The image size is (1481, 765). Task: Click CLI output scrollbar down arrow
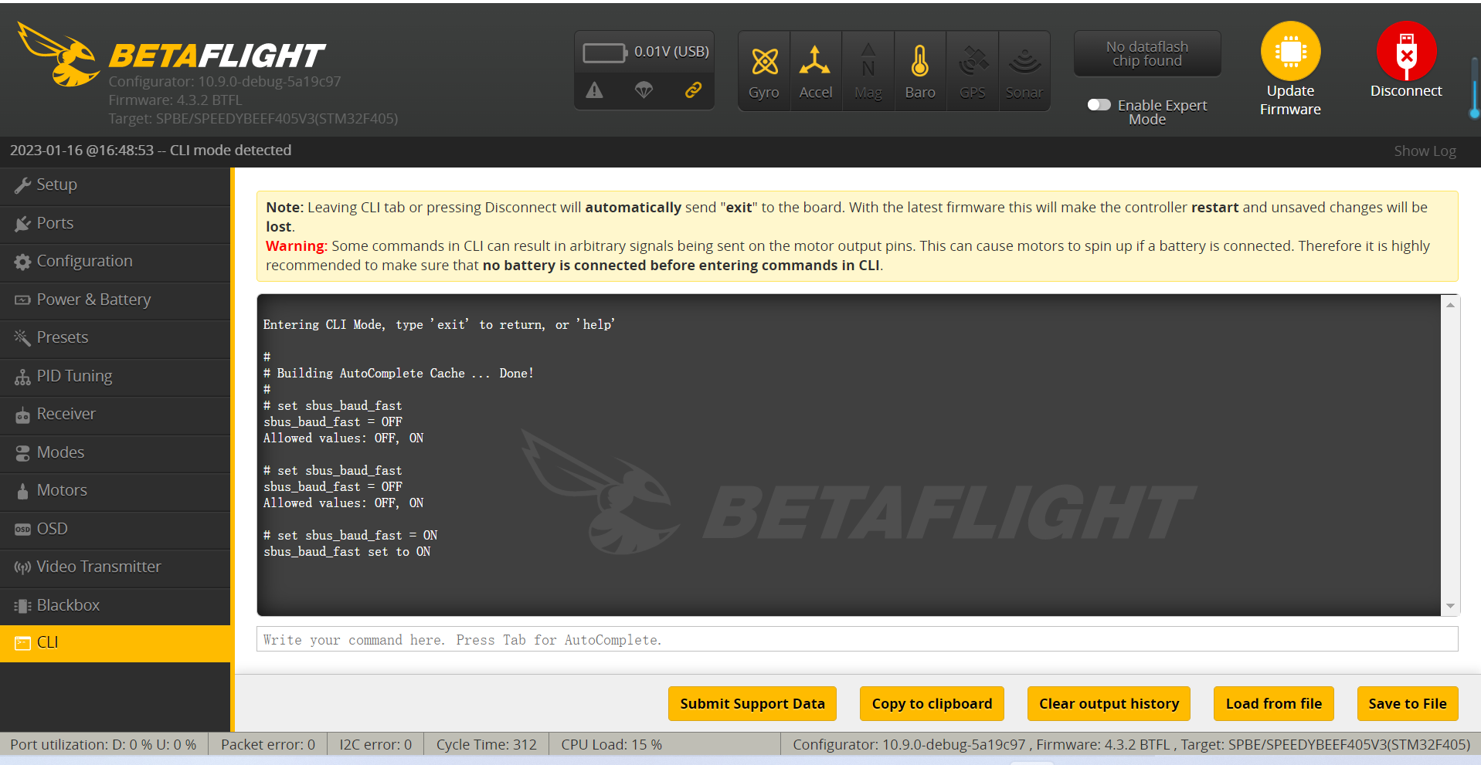tap(1450, 606)
